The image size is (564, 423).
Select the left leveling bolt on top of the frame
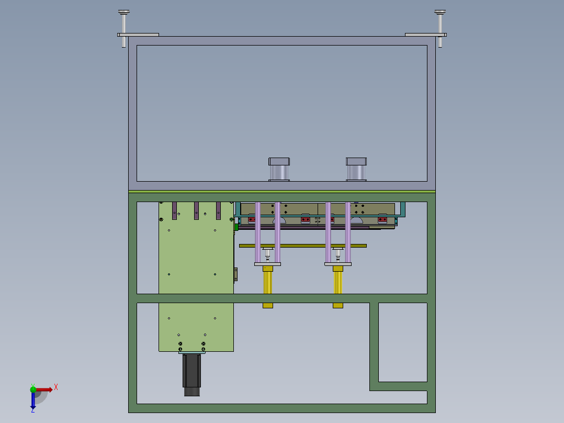(123, 28)
